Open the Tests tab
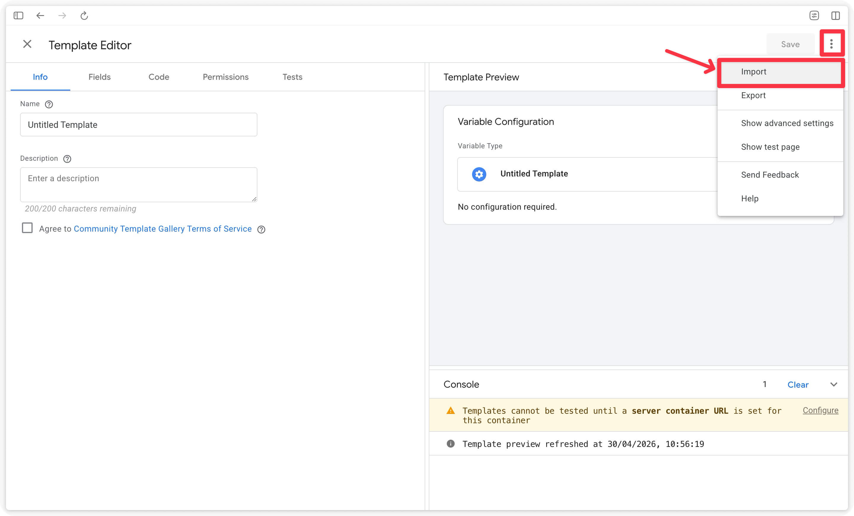This screenshot has height=516, width=854. [x=292, y=77]
